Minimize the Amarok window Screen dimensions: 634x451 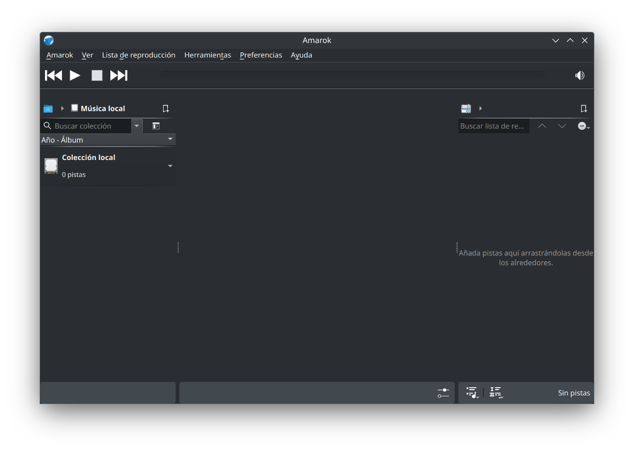(x=556, y=41)
